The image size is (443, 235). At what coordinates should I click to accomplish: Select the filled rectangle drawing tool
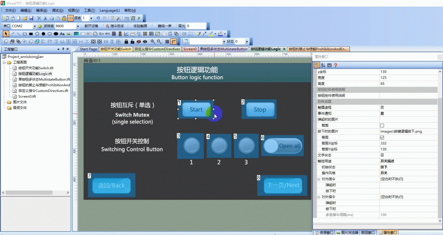[x=31, y=34]
